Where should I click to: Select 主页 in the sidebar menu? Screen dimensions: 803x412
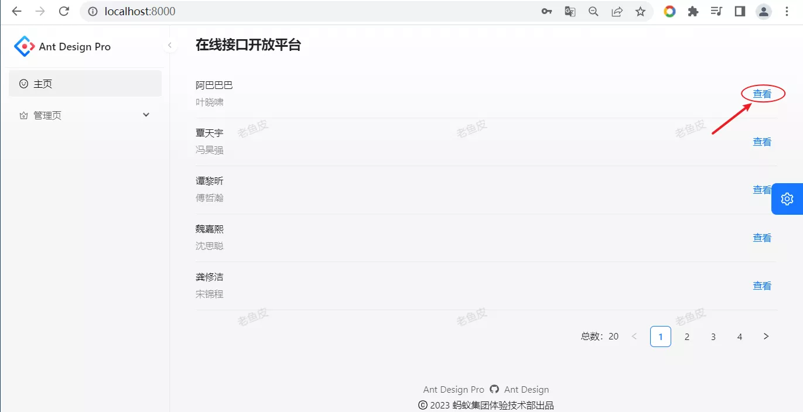click(x=85, y=84)
